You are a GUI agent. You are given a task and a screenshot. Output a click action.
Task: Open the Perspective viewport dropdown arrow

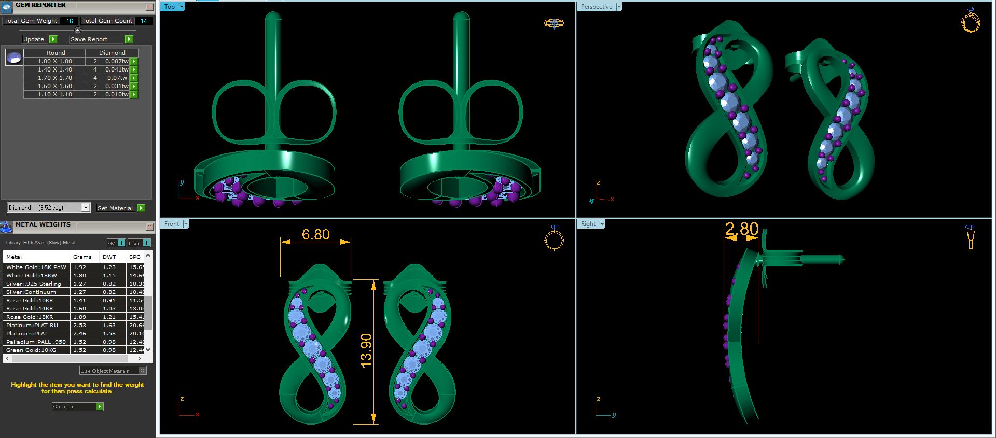[619, 7]
